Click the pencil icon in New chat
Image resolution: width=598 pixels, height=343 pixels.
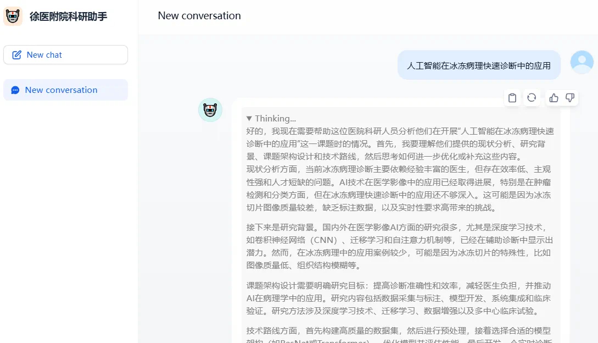coord(17,55)
